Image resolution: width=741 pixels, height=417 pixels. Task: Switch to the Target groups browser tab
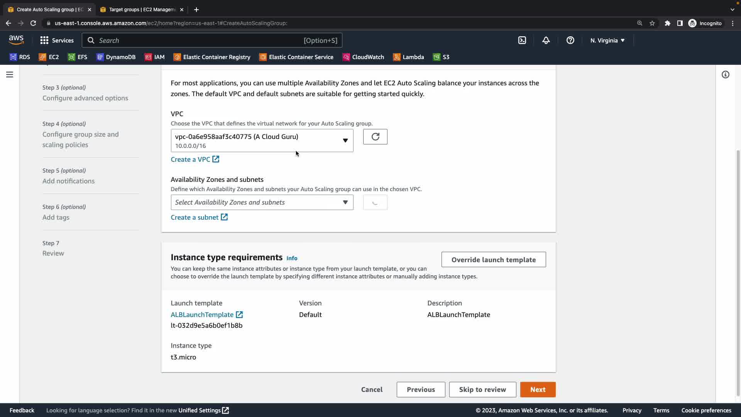tap(141, 9)
